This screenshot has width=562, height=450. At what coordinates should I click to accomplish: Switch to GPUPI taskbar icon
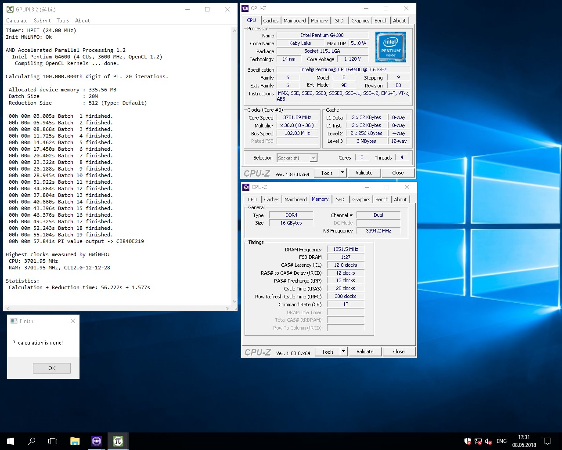coord(118,441)
